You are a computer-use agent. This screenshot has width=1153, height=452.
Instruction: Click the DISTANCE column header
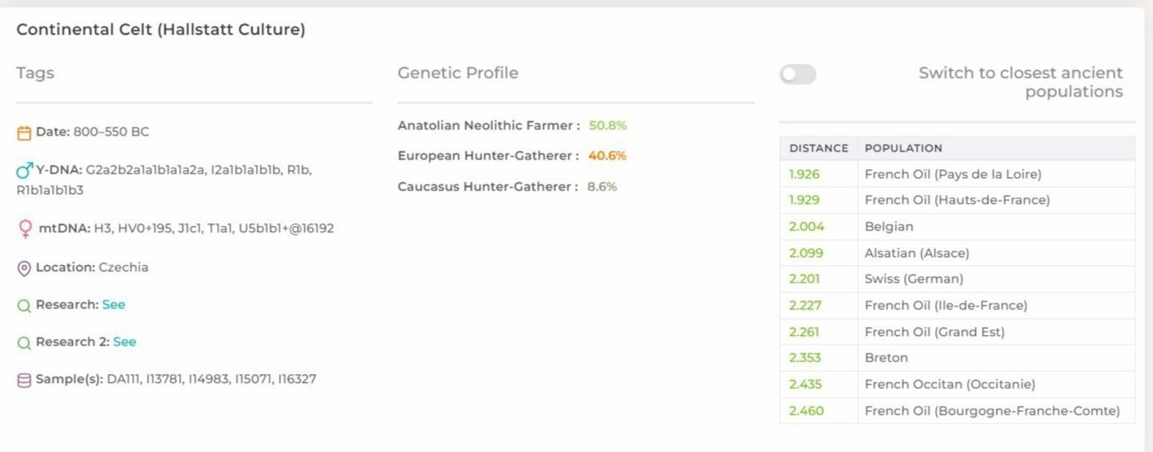tap(819, 148)
